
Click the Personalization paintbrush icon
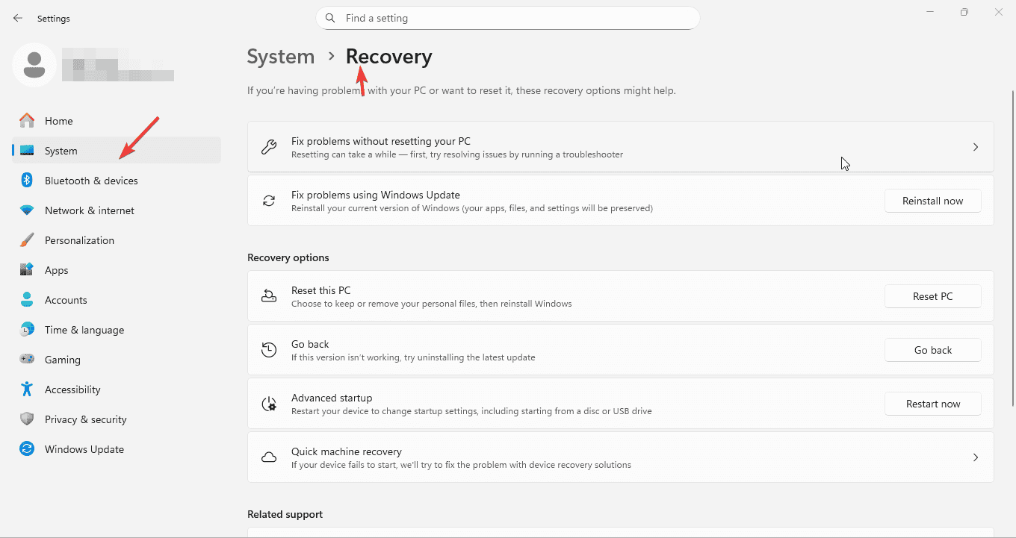pyautogui.click(x=27, y=240)
